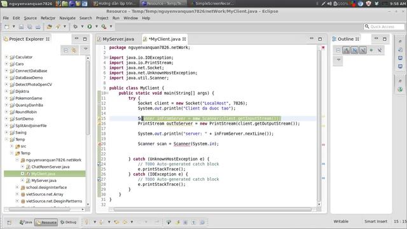Click in the Quick Access field
Viewport: 407px width, 229px height.
pos(384,27)
